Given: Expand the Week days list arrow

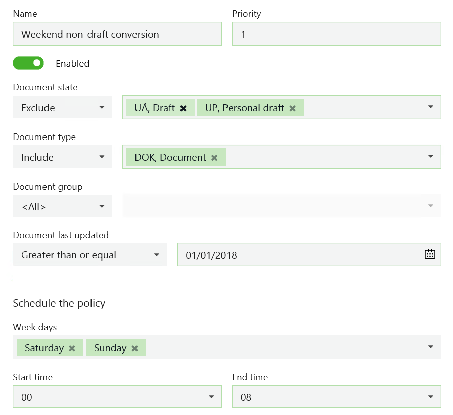Looking at the screenshot, I should pos(430,347).
